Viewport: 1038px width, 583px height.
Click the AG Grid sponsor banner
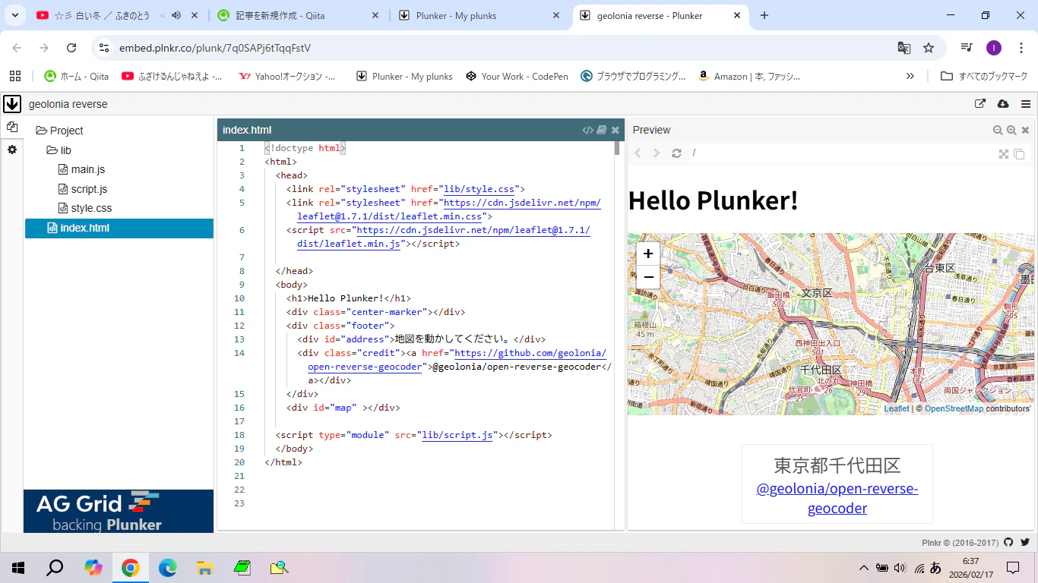pyautogui.click(x=119, y=511)
